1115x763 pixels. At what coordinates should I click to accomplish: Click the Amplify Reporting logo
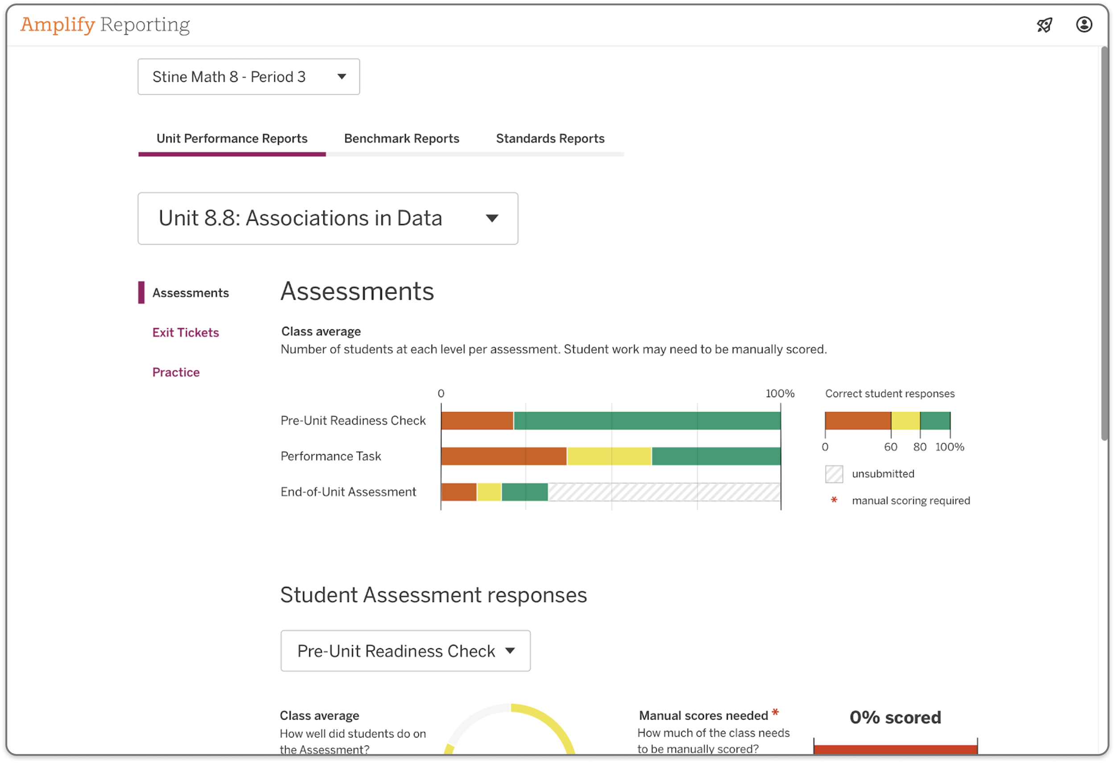tap(105, 25)
